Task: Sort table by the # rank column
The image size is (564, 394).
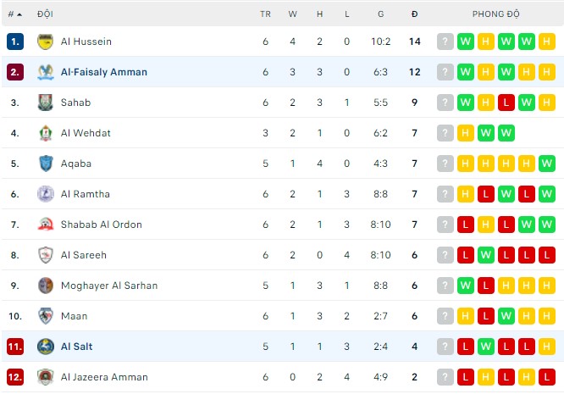Action: (14, 14)
